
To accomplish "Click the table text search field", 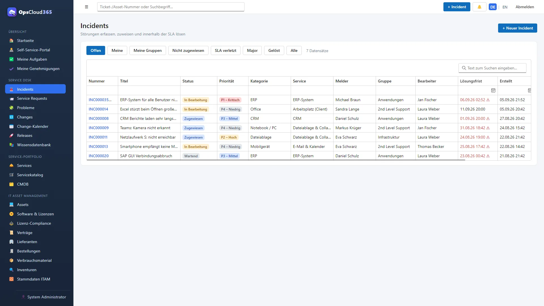I will coord(492,68).
